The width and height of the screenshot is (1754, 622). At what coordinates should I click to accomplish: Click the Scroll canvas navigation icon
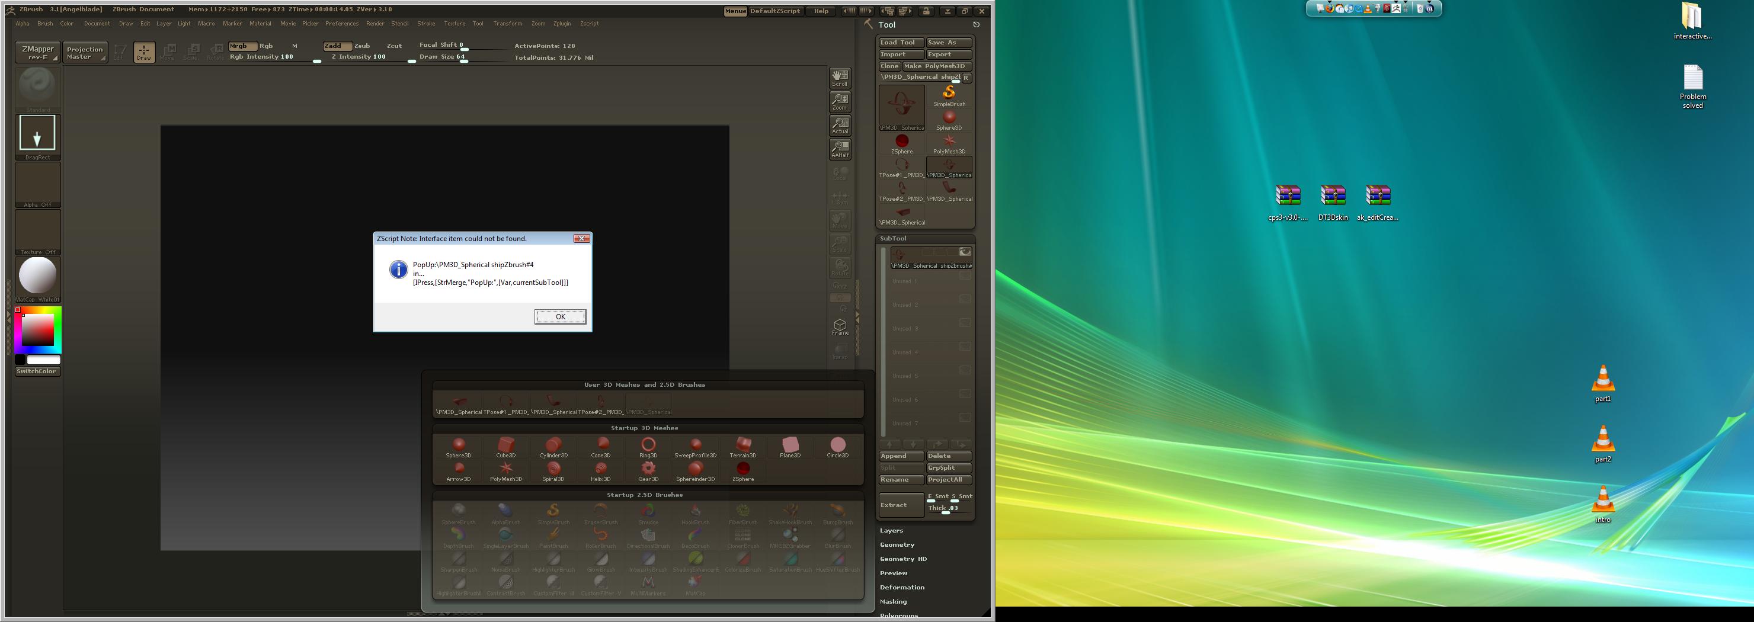click(840, 78)
